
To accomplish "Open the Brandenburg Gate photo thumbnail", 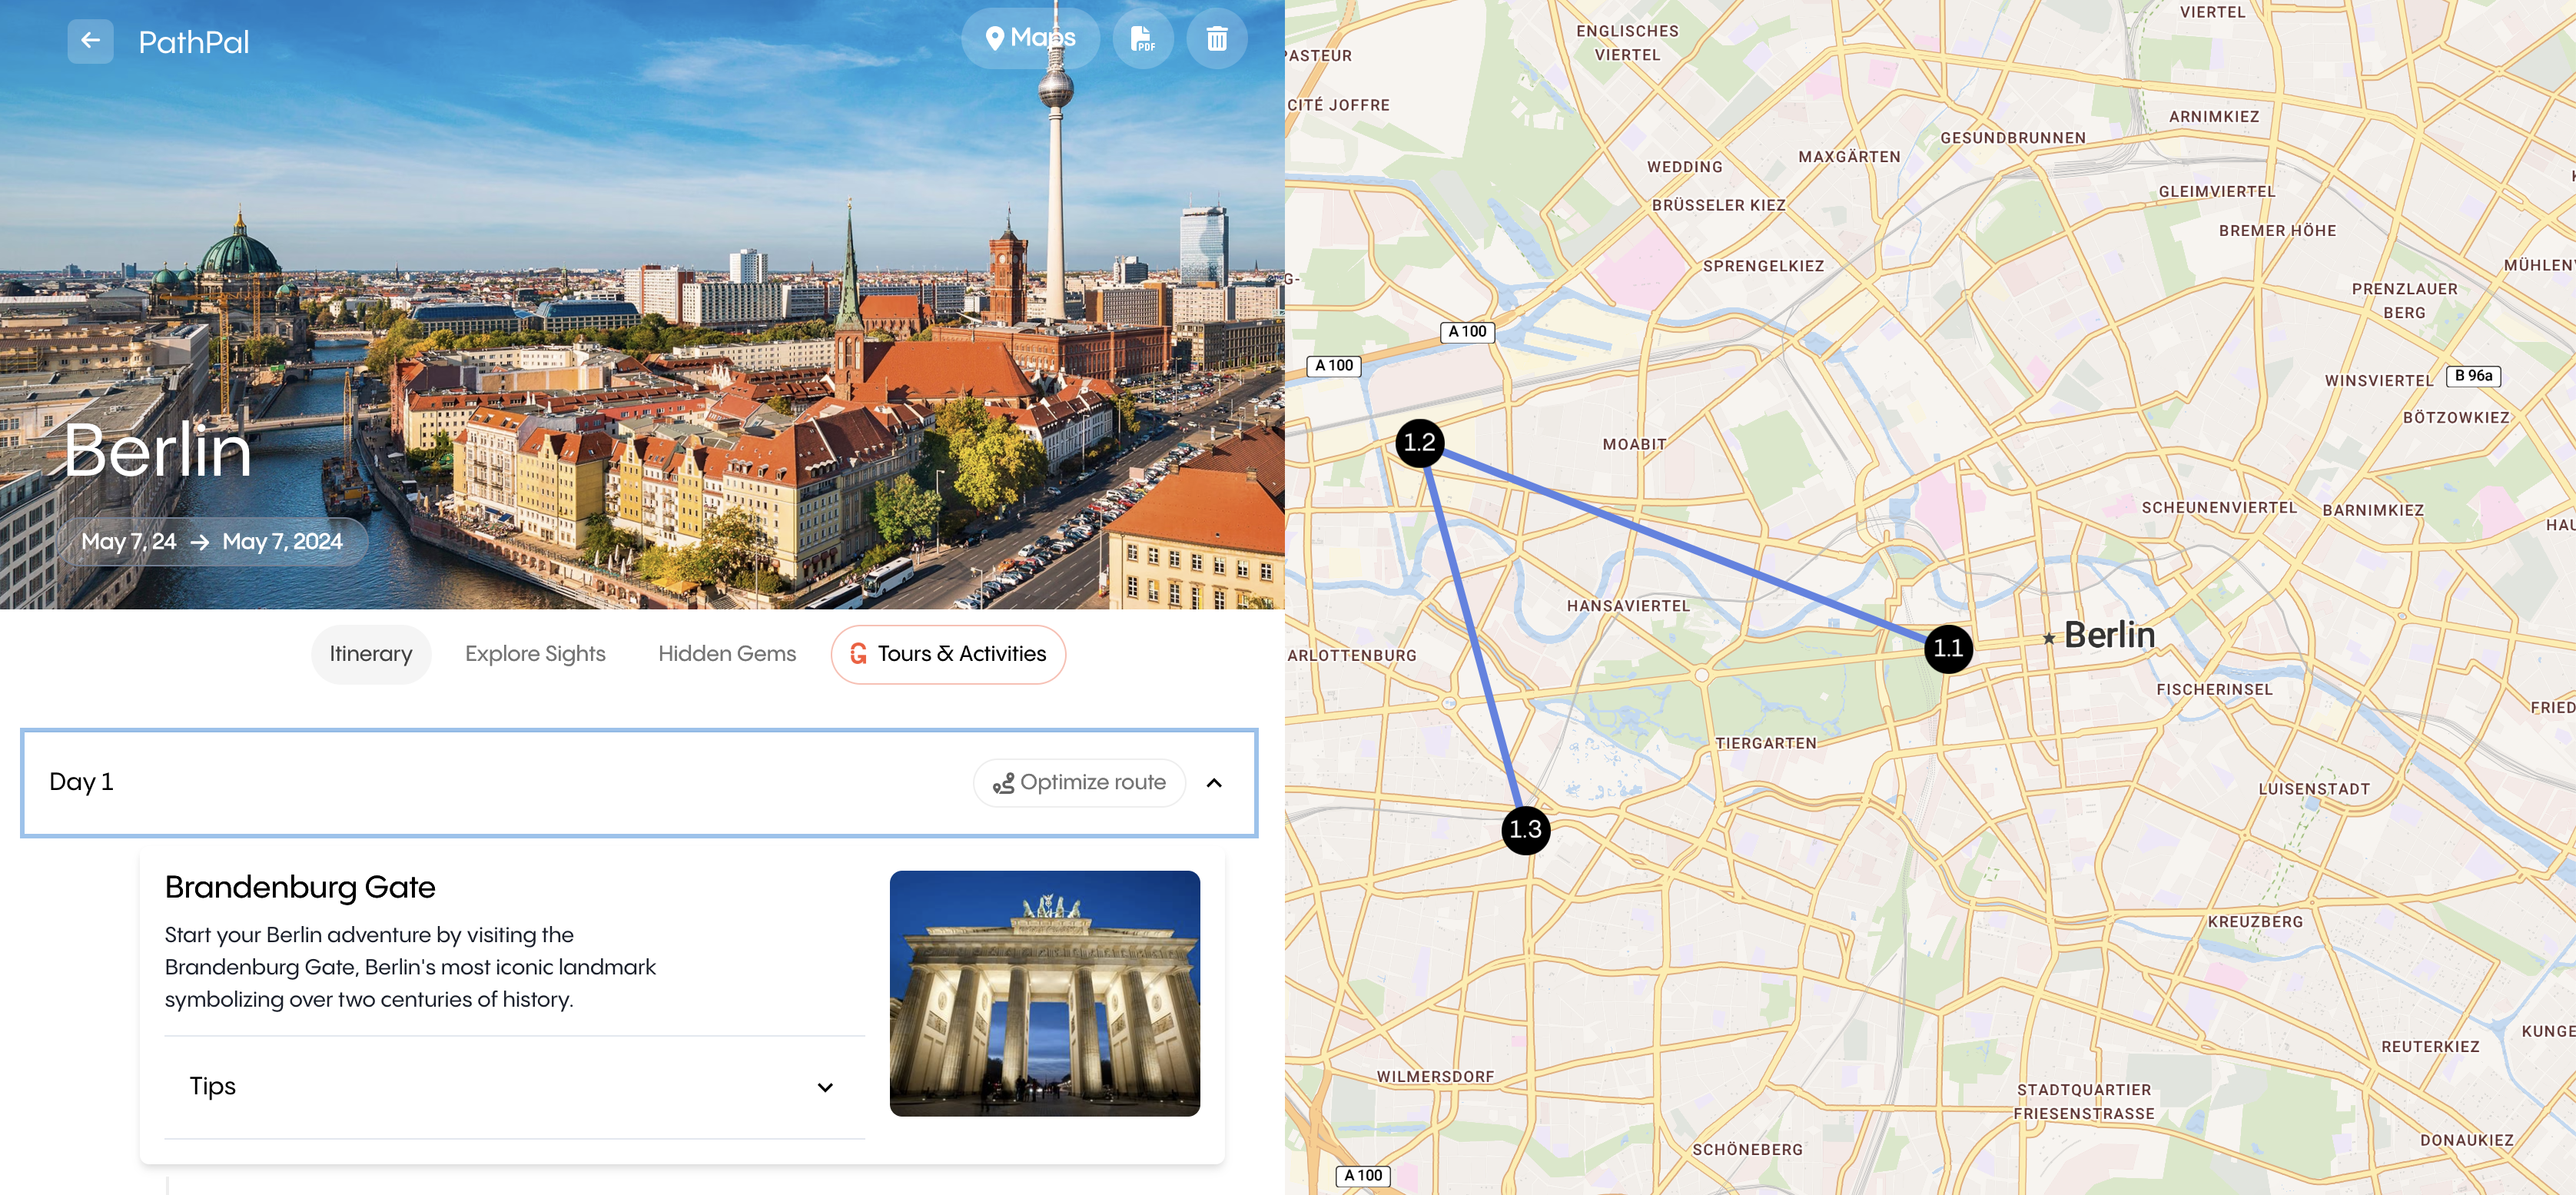I will click(x=1044, y=992).
